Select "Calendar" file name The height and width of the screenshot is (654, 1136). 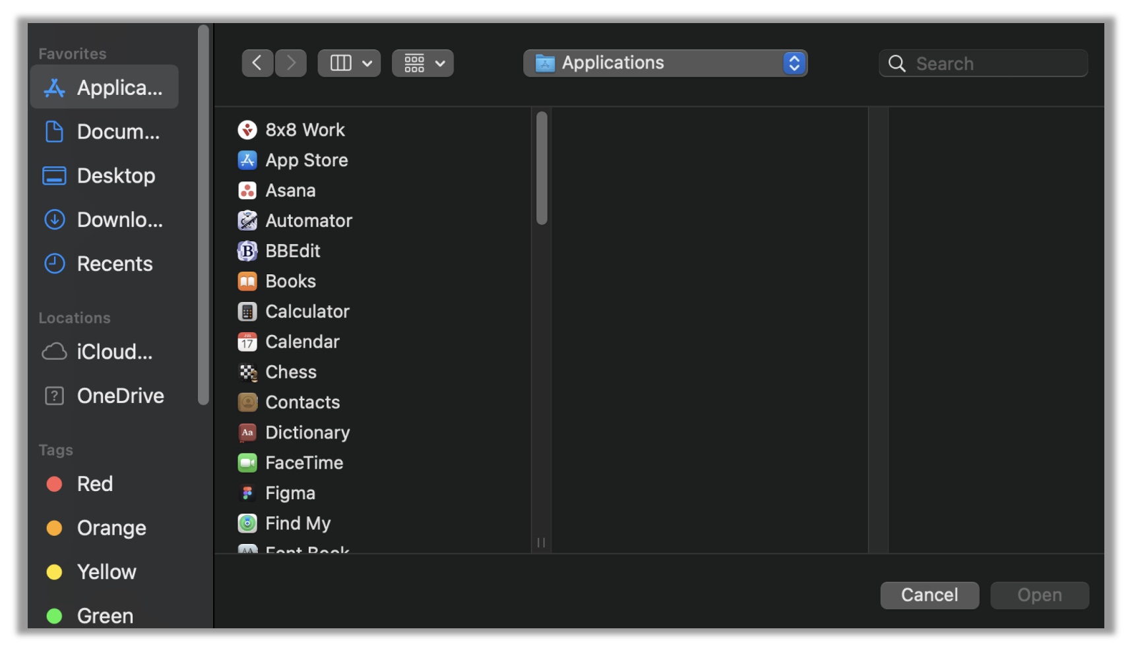(x=302, y=342)
